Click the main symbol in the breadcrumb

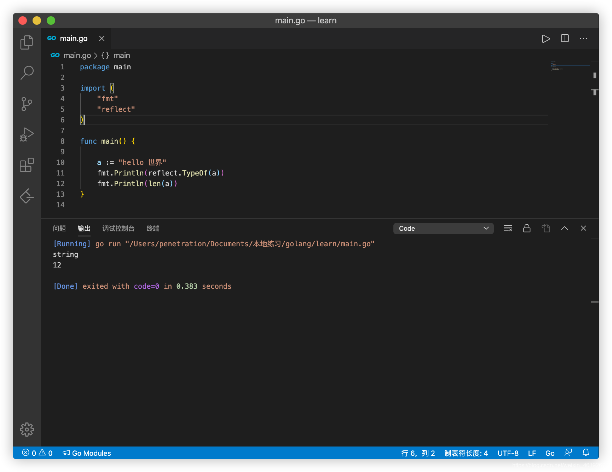click(122, 55)
